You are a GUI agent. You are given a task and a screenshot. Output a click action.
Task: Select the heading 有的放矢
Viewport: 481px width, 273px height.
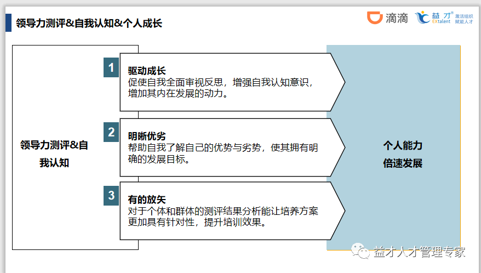[147, 200]
